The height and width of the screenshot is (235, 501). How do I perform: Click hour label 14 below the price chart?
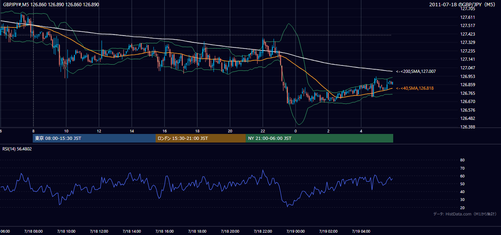132,131
